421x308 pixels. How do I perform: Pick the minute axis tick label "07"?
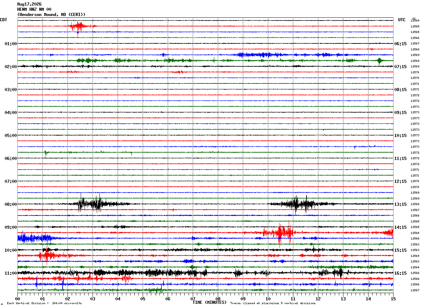[193, 299]
